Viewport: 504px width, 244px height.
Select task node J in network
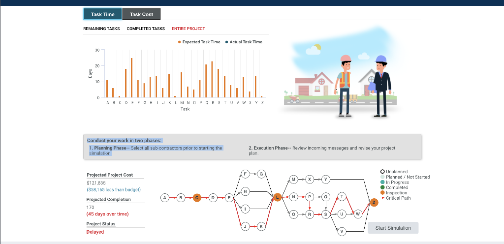(245, 226)
